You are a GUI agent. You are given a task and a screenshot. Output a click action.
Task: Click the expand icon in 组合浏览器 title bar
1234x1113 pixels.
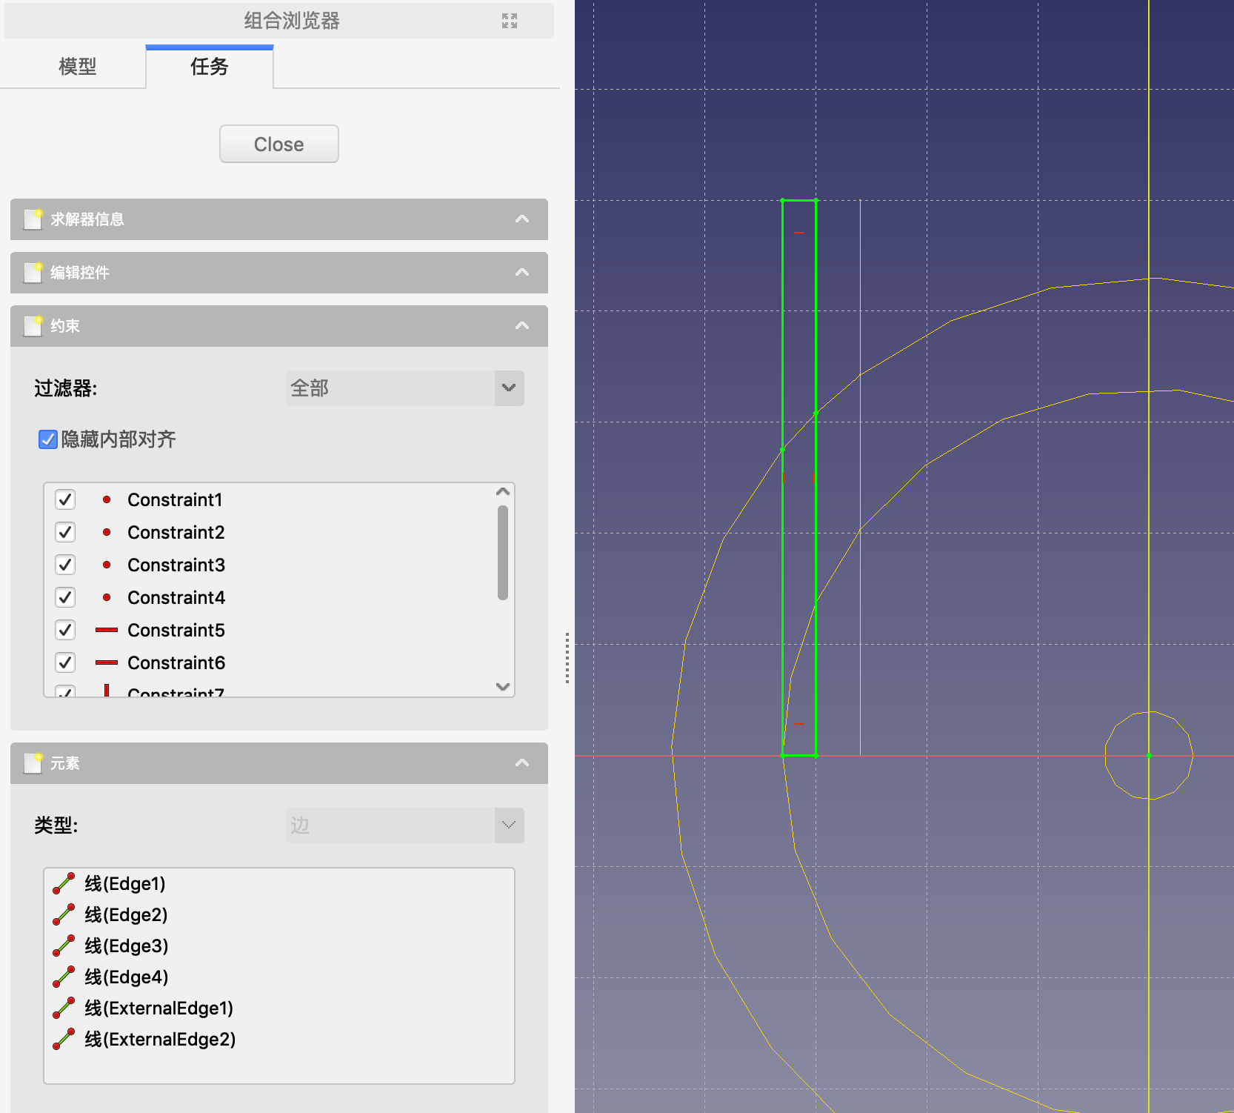click(x=509, y=21)
